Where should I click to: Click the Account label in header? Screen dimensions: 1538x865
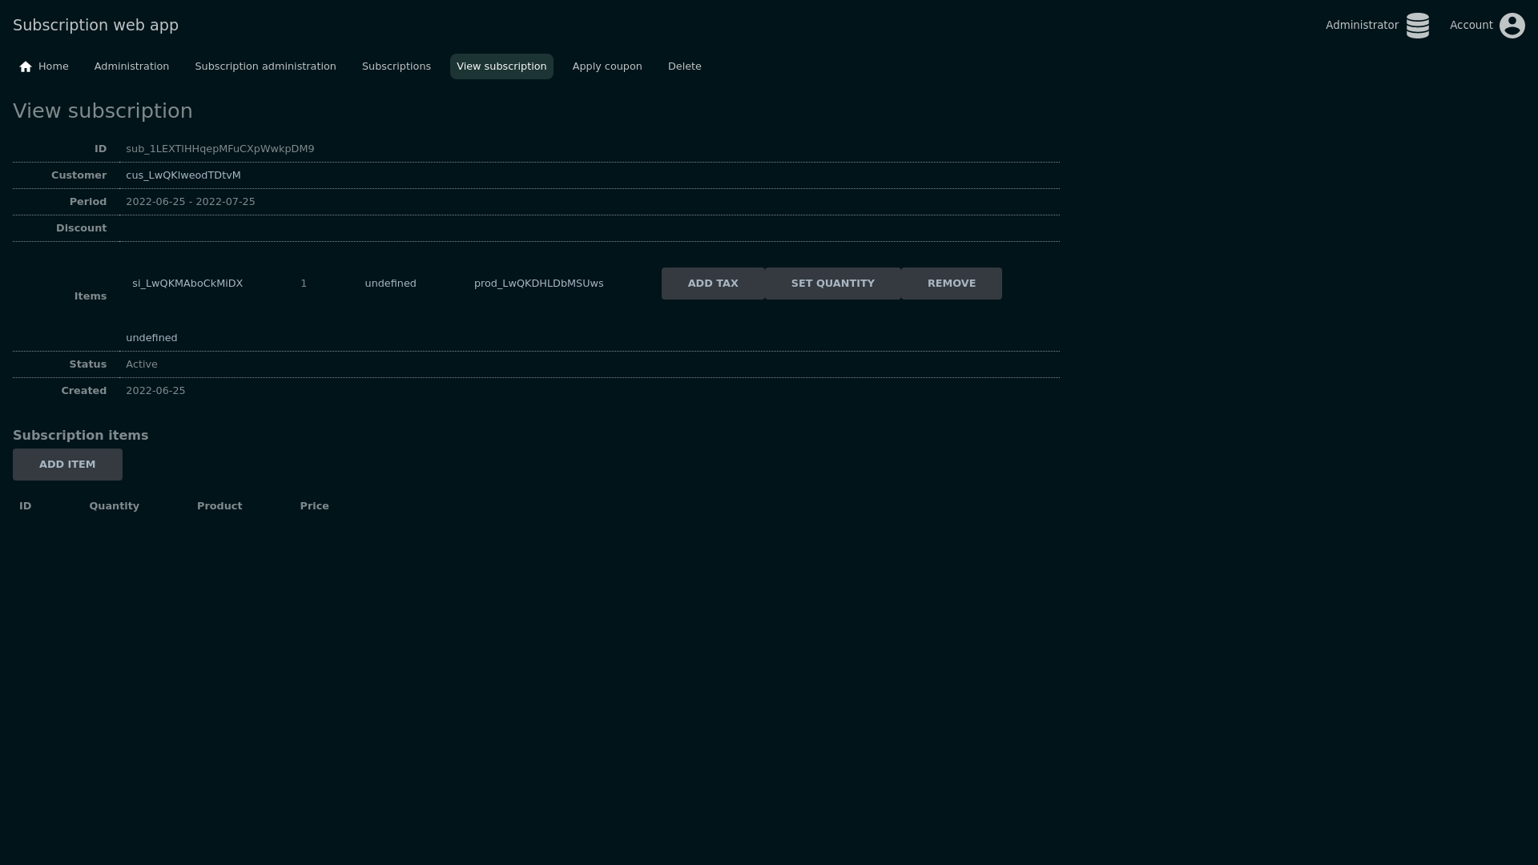[x=1471, y=26]
